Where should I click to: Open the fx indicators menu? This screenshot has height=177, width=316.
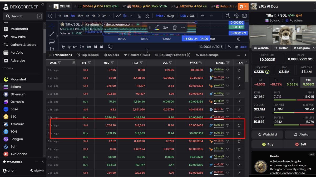click(x=139, y=16)
